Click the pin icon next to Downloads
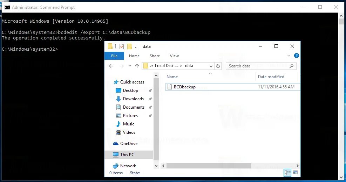This screenshot has width=346, height=182. tap(150, 99)
